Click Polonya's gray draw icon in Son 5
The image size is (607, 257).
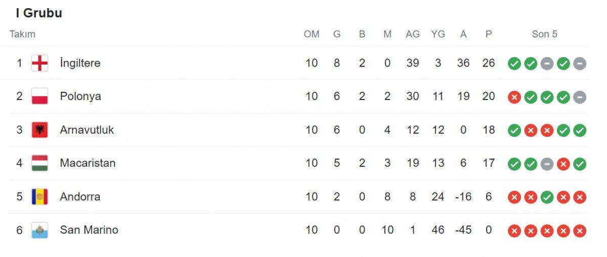[580, 97]
